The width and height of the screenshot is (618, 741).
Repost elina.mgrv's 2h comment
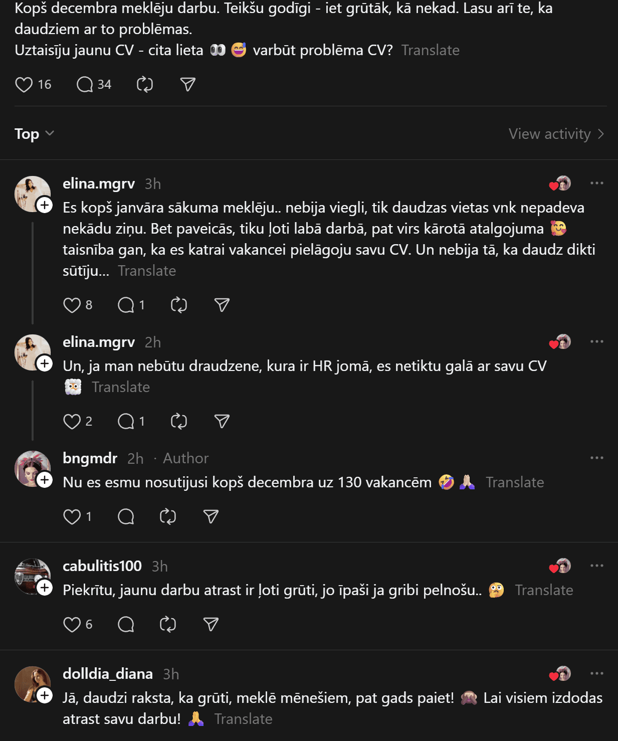click(179, 422)
